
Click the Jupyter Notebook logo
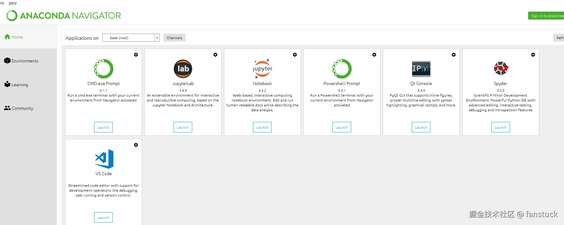click(x=262, y=69)
